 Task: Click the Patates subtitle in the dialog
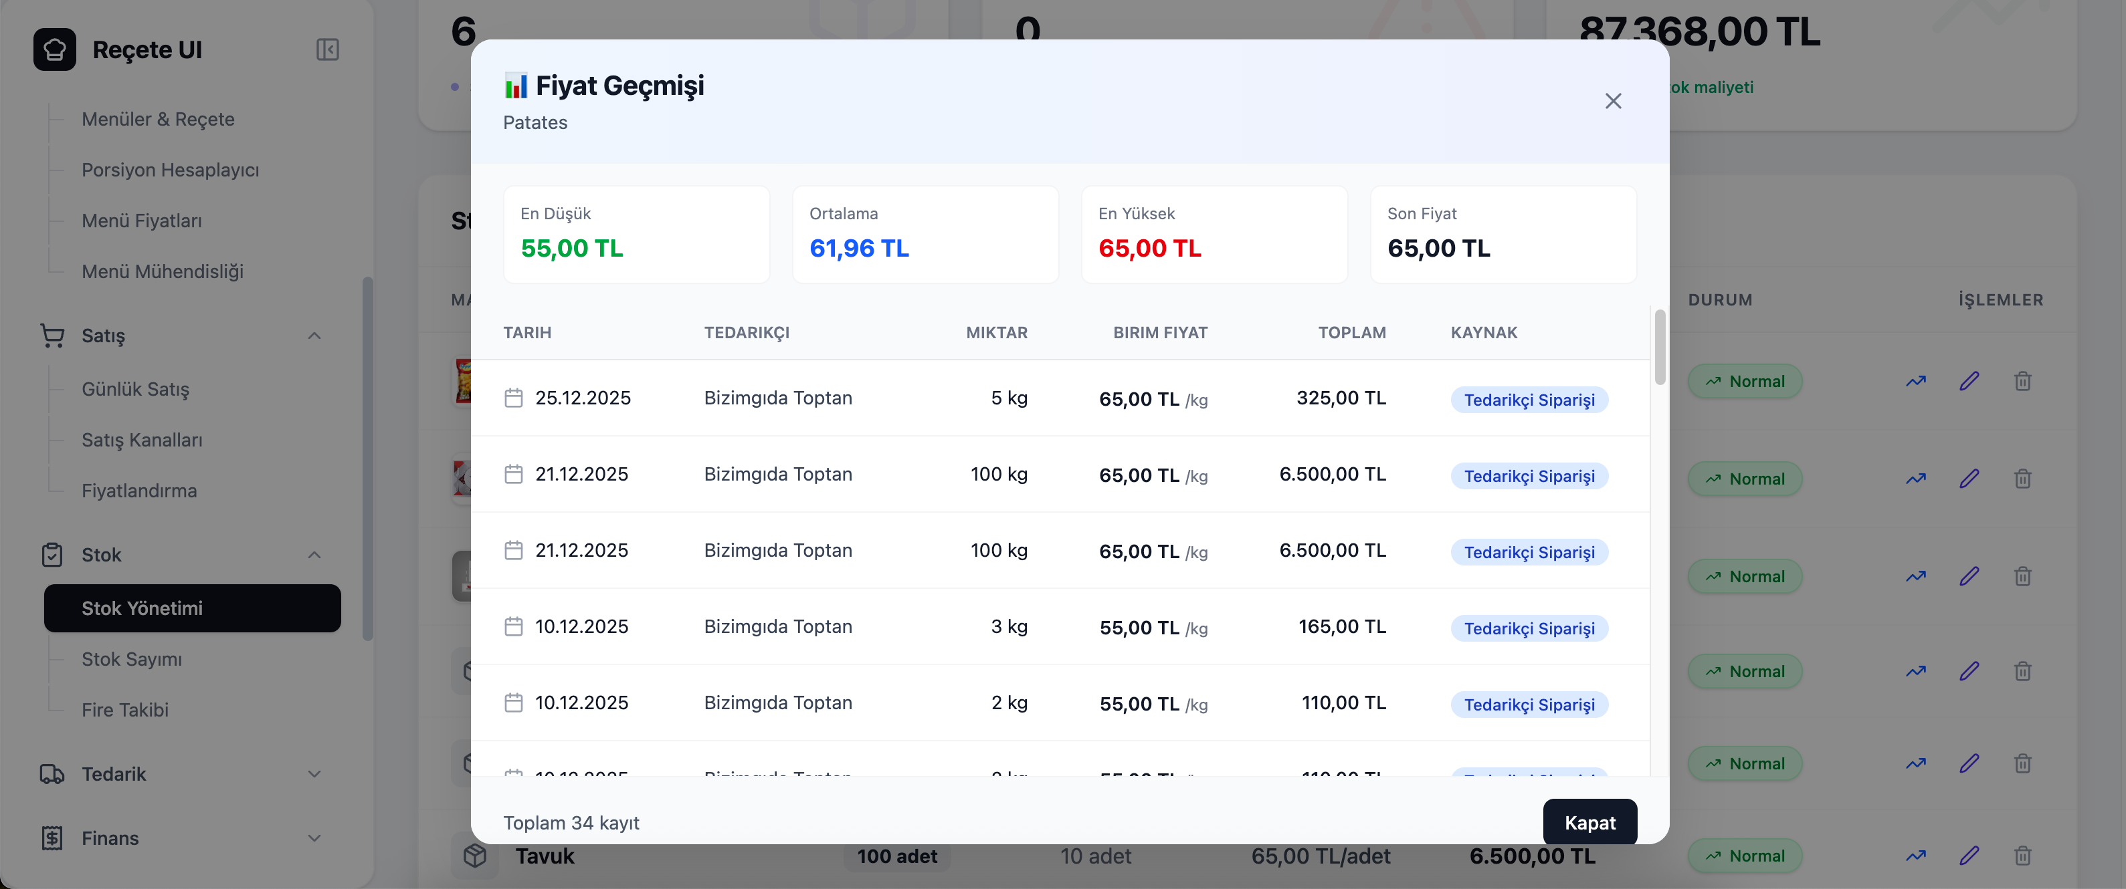coord(536,123)
